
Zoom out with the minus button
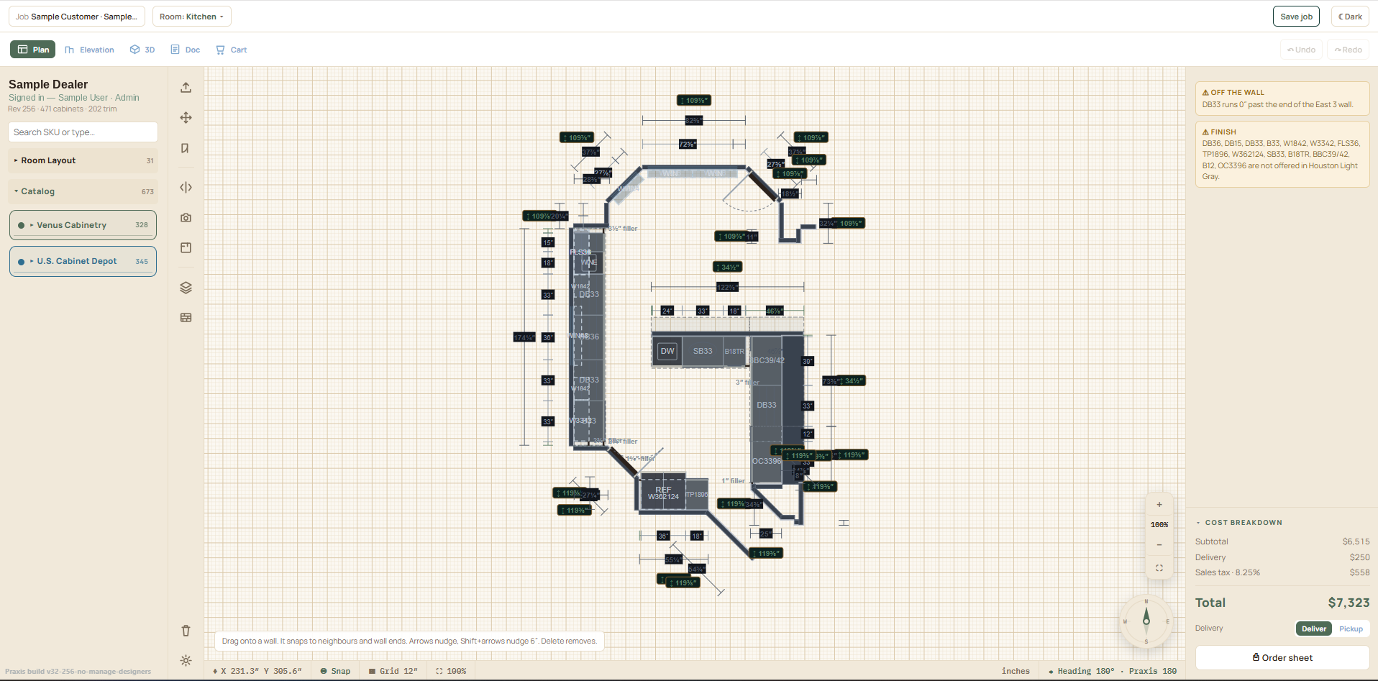pyautogui.click(x=1159, y=545)
